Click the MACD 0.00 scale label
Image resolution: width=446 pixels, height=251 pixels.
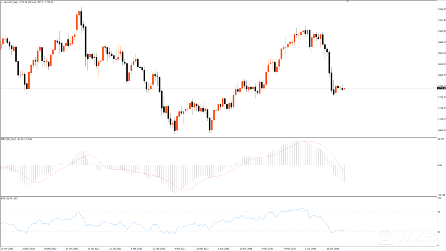[440, 165]
